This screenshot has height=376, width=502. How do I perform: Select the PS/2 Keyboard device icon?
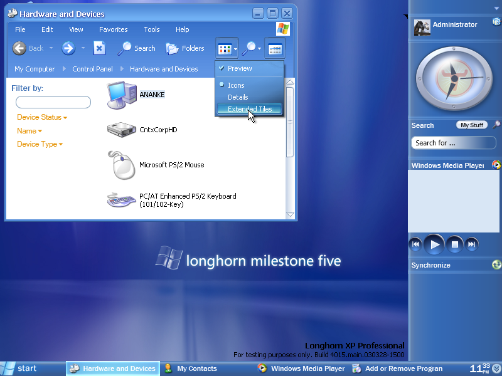point(121,200)
